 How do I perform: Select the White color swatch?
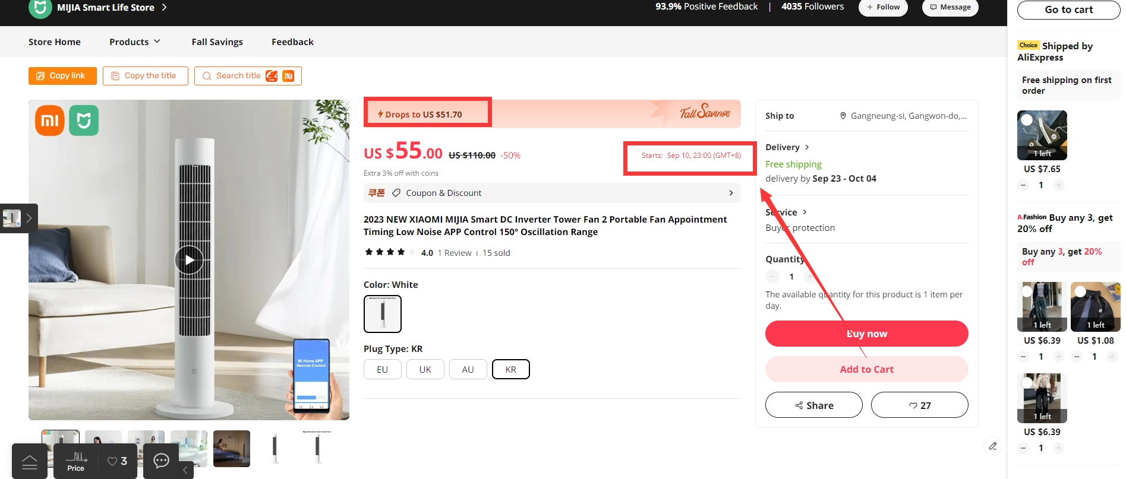(383, 314)
